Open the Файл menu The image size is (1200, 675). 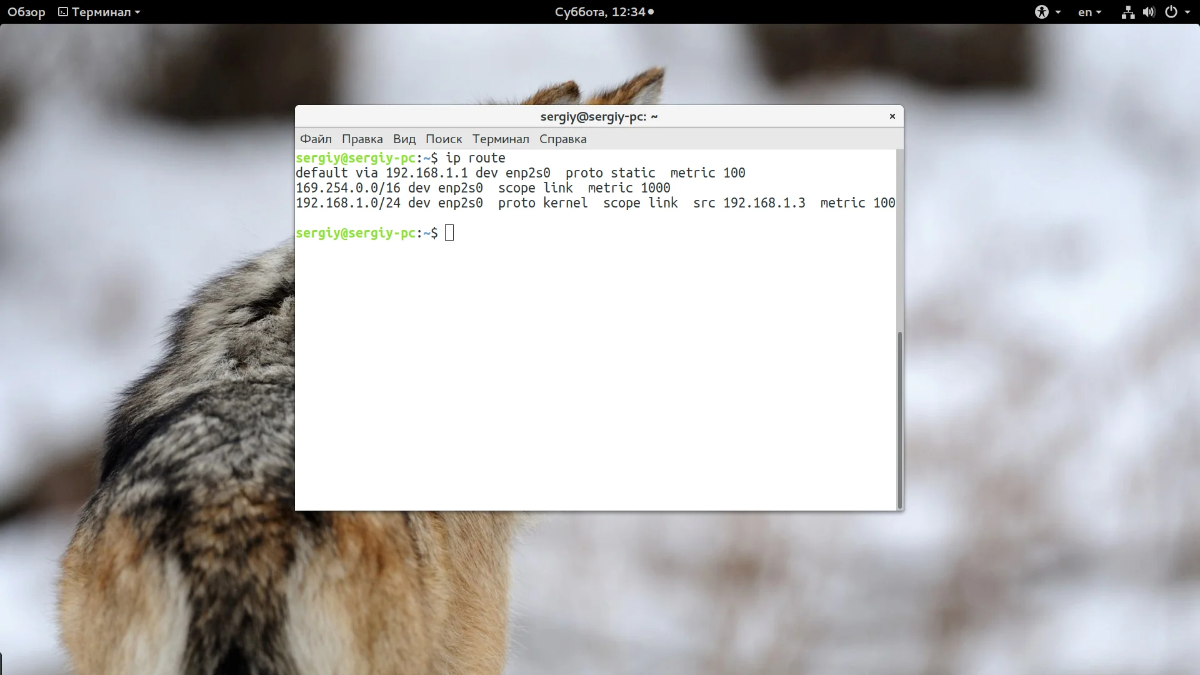pos(316,139)
